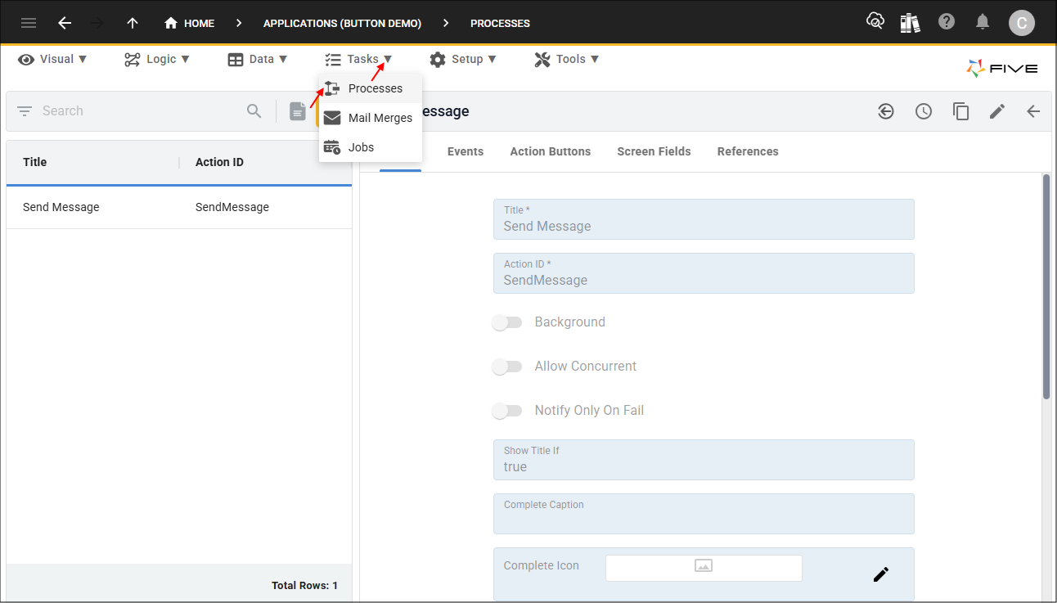This screenshot has height=603, width=1057.
Task: Go back with the left arrow
Action: coord(65,23)
